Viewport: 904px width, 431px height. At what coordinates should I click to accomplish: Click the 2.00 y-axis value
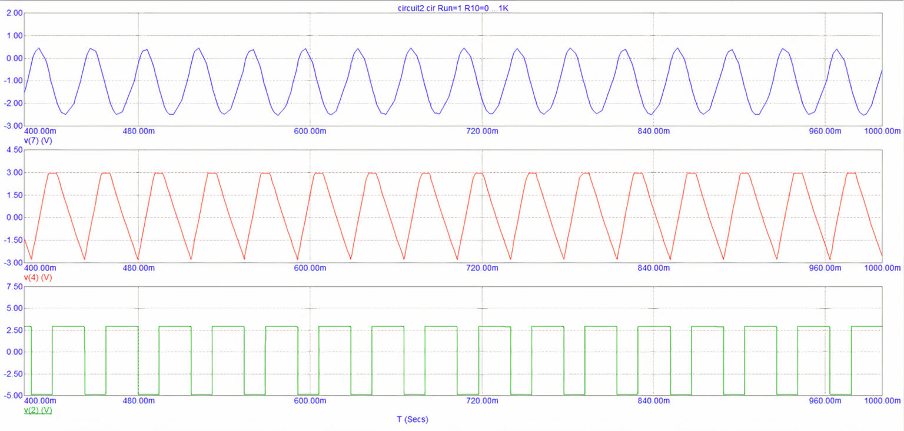[14, 14]
